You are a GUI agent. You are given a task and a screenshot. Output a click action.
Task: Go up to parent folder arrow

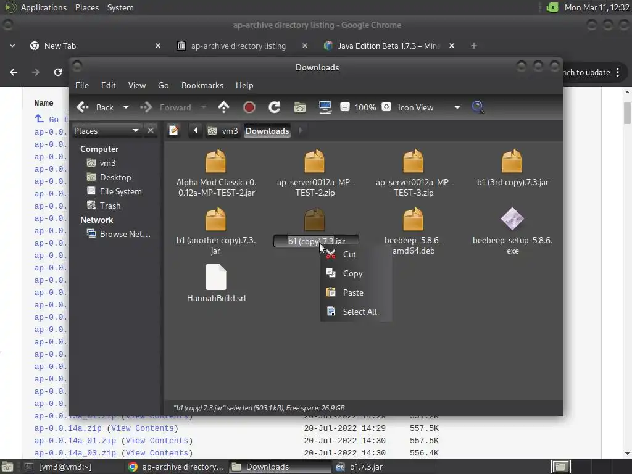click(223, 107)
